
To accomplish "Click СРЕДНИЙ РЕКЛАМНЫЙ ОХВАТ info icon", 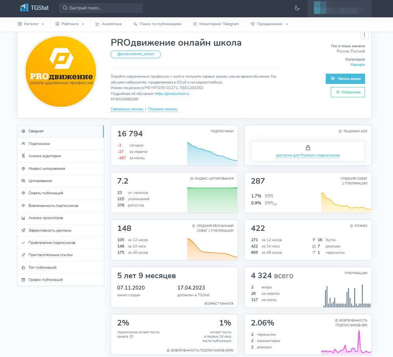I will click(x=194, y=226).
